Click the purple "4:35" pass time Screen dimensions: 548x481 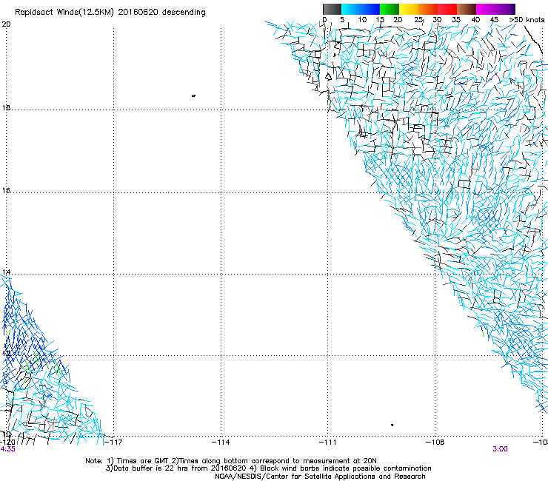(x=8, y=449)
